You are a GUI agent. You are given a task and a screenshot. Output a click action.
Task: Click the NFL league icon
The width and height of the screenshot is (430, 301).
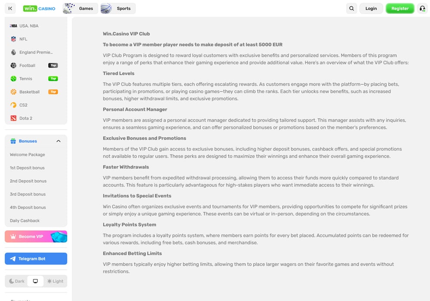coord(13,39)
